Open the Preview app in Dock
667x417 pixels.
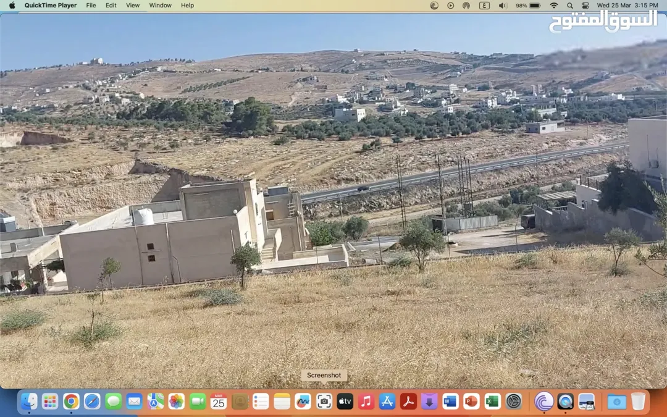point(587,402)
